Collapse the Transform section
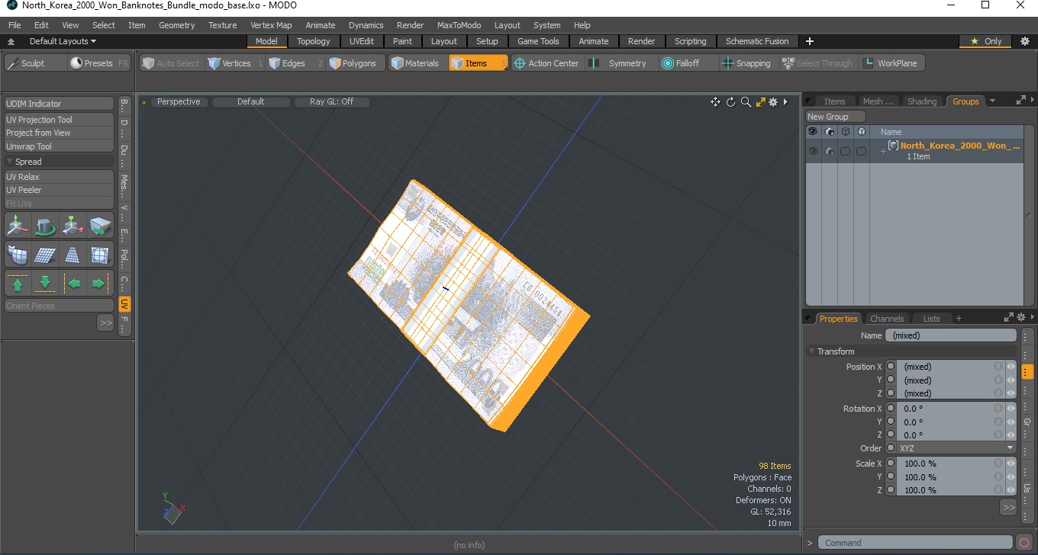 coord(811,351)
